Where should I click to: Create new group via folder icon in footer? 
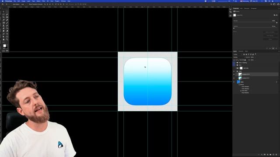tap(270, 154)
